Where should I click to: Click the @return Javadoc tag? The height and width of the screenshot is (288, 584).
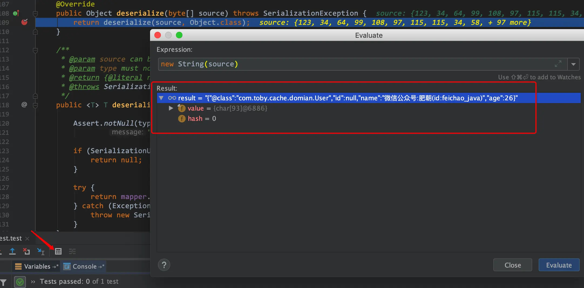(x=84, y=77)
